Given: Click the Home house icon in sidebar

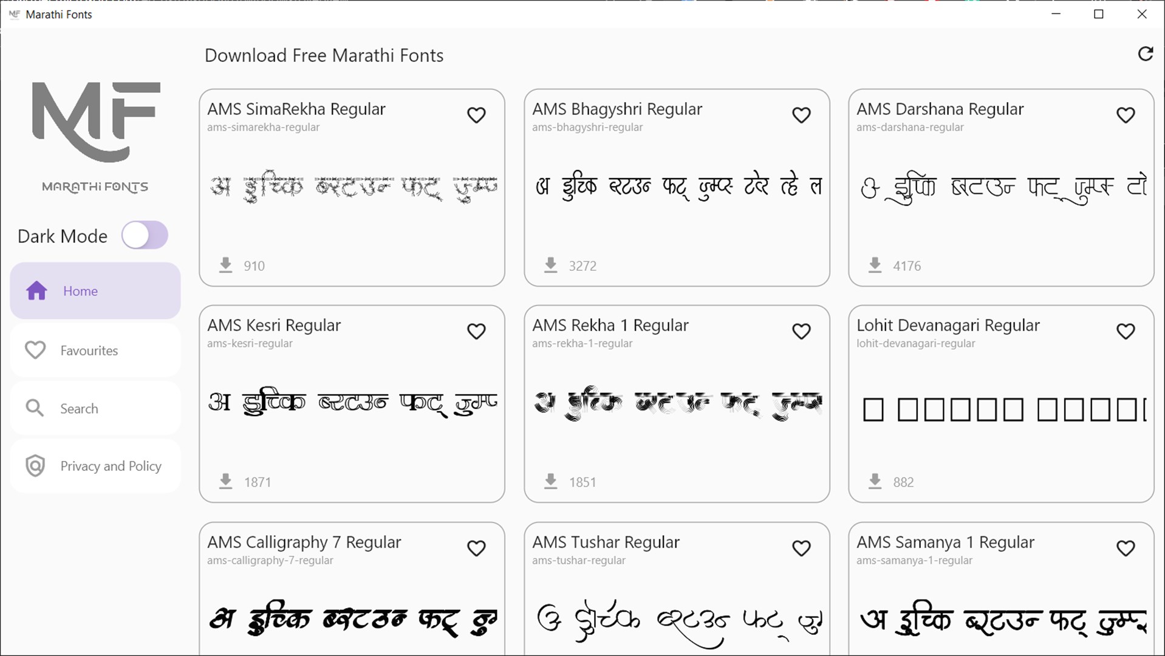Looking at the screenshot, I should (36, 290).
